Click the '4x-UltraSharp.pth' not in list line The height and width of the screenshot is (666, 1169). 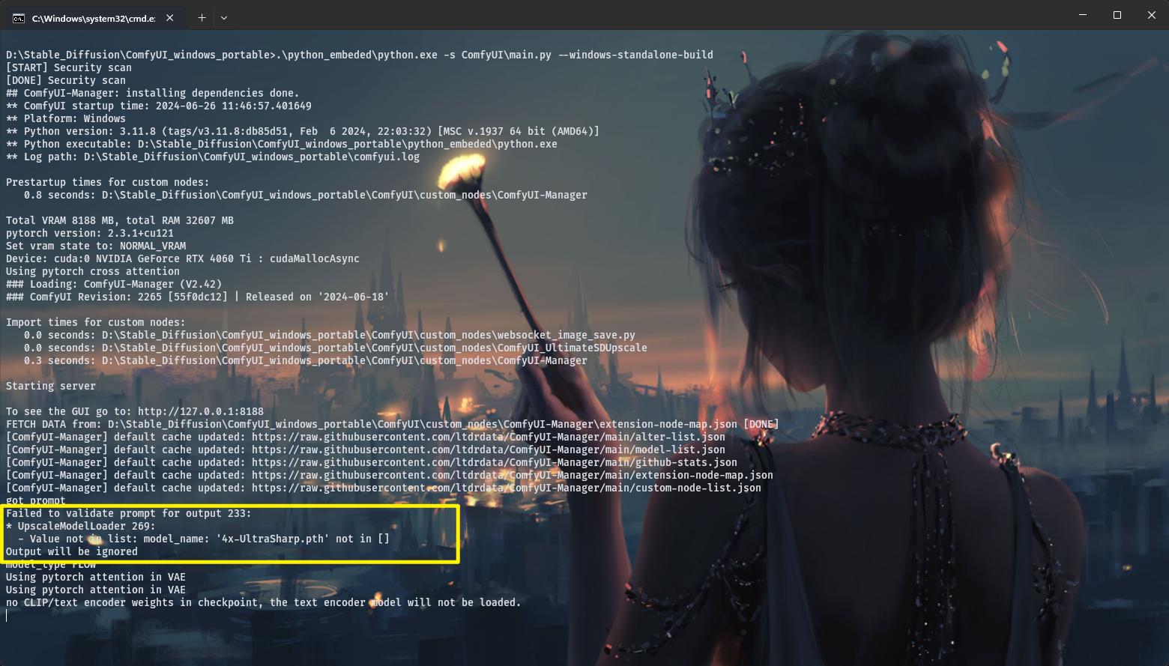point(204,539)
